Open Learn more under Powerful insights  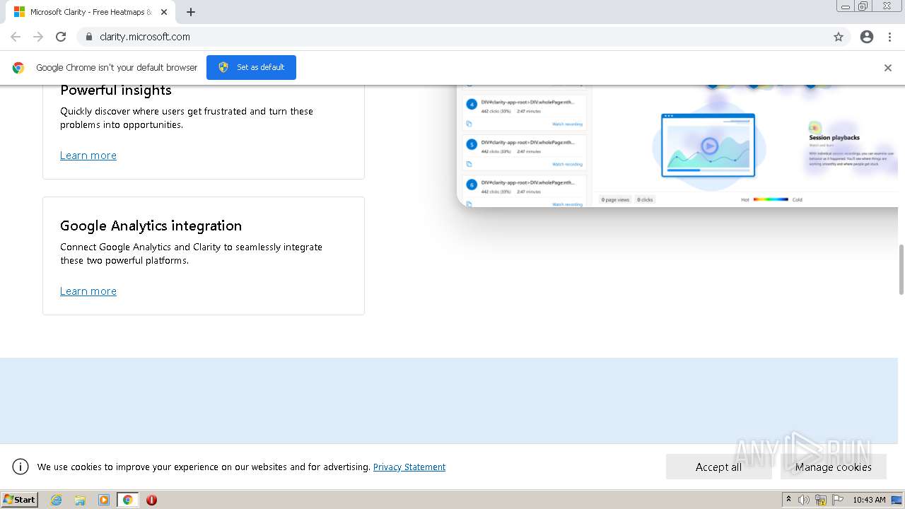88,156
